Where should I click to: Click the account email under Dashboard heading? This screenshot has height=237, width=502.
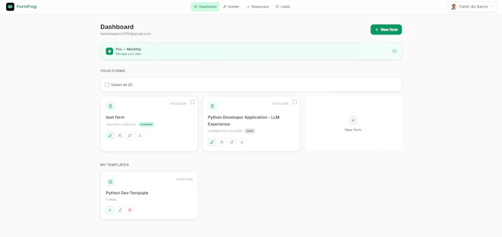126,34
